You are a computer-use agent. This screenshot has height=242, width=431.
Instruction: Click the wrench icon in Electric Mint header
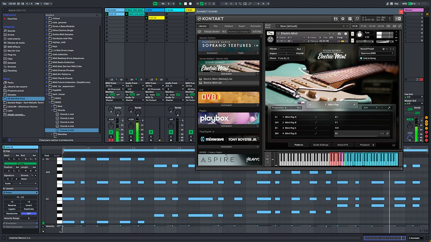pyautogui.click(x=270, y=33)
